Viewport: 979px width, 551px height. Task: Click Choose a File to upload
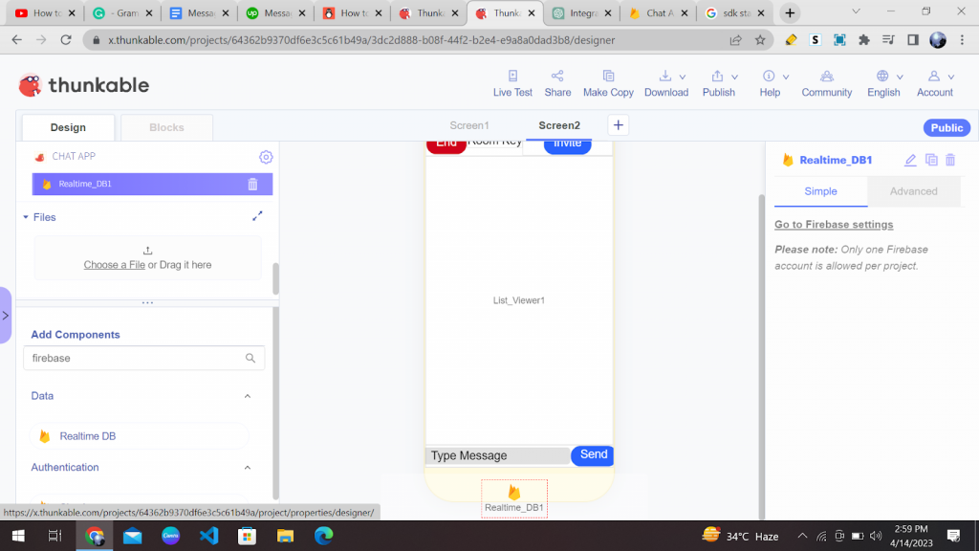click(114, 265)
